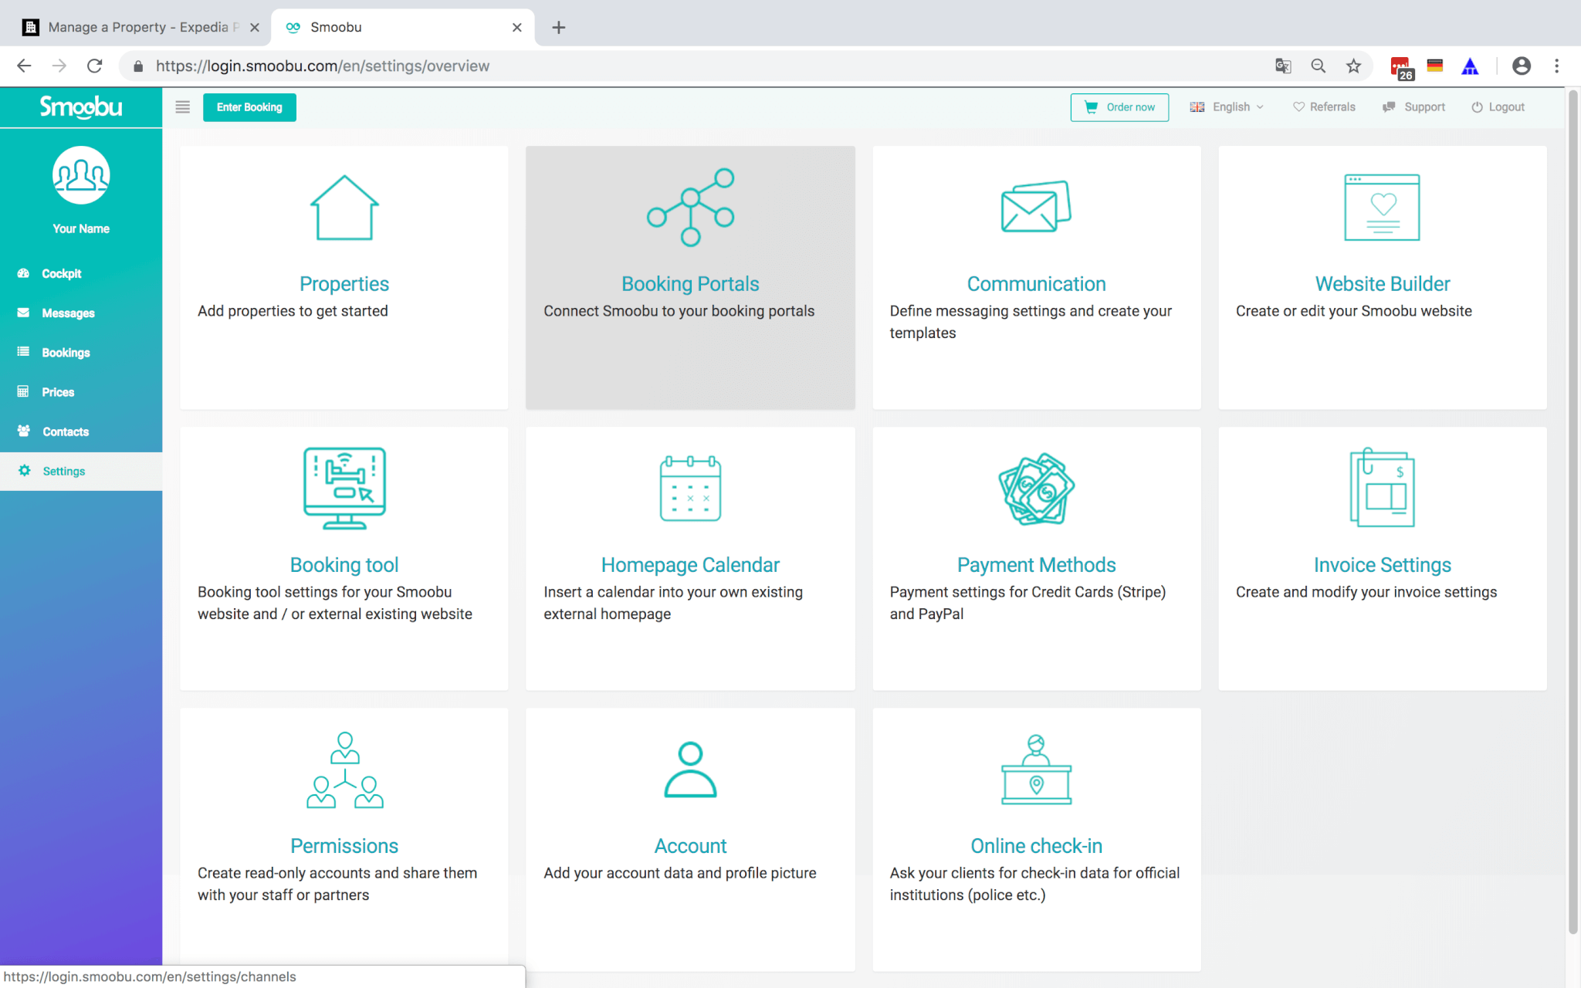The height and width of the screenshot is (988, 1581).
Task: Close the Expedia browser tab
Action: point(255,28)
